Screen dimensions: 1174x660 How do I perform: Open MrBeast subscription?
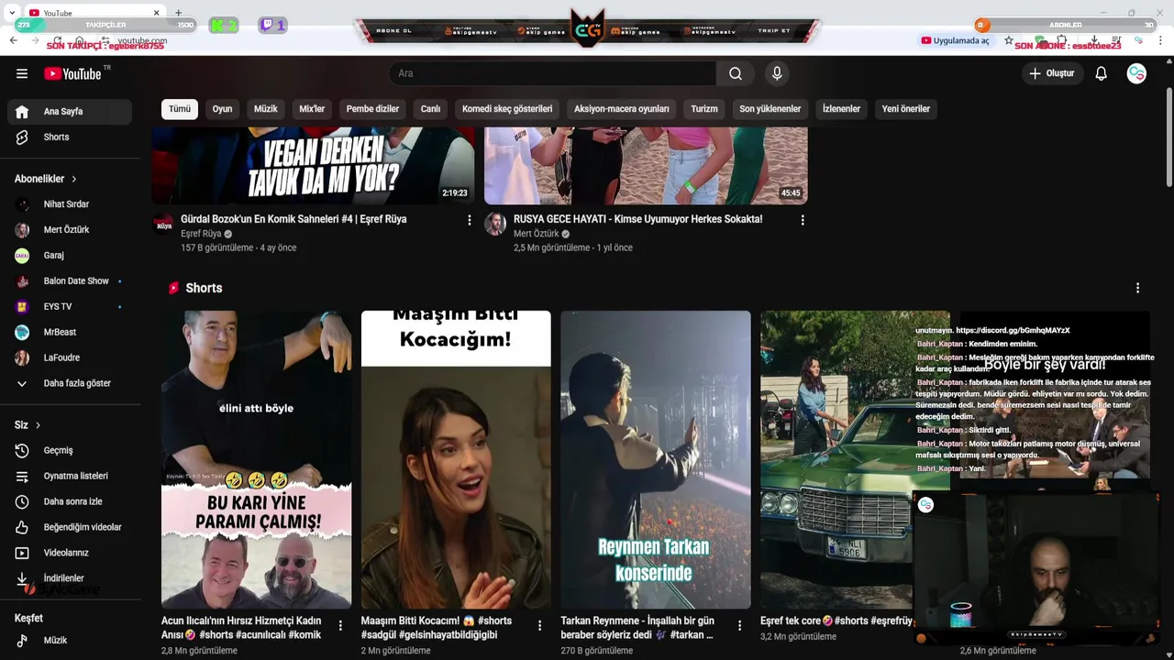[70, 333]
